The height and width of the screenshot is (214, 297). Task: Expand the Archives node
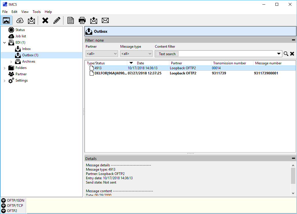click(11, 61)
